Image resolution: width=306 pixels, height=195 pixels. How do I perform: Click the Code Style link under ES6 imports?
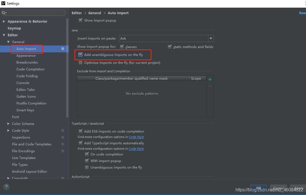tap(136, 137)
